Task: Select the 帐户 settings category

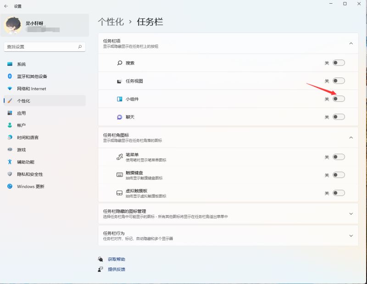Action: tap(44, 125)
